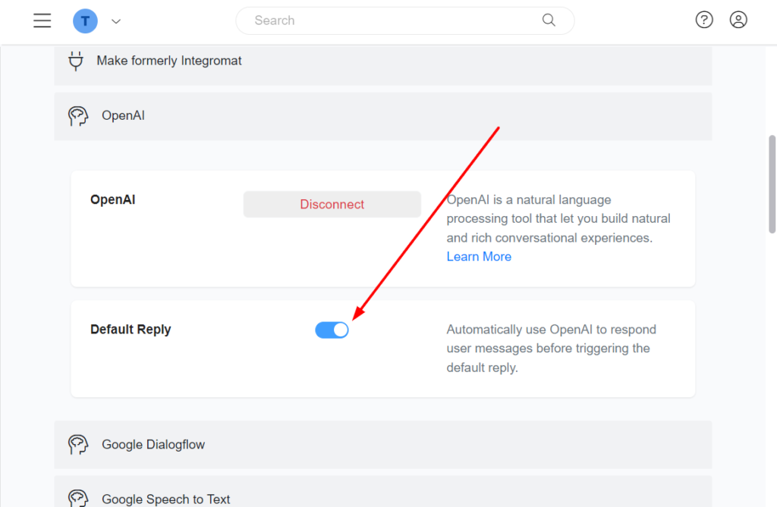Screen dimensions: 777x507
Task: Click the plug icon beside Make
Action: 76,61
